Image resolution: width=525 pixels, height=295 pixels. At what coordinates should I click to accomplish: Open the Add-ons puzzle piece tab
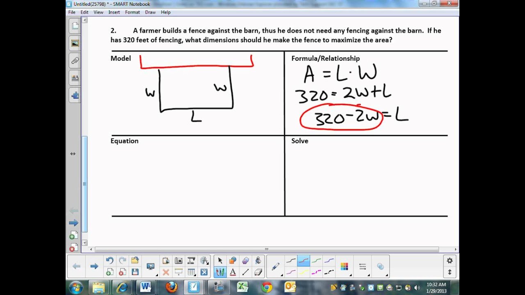(x=75, y=95)
